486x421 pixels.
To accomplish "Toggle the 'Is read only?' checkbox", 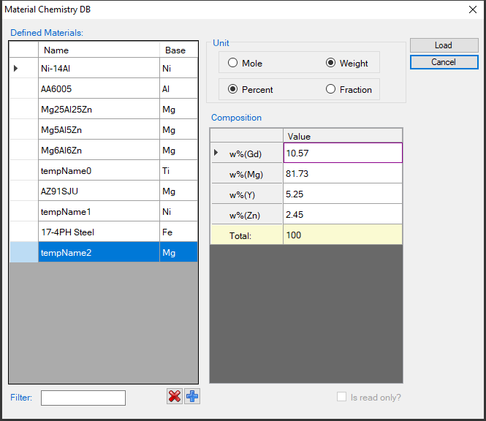I will (341, 397).
